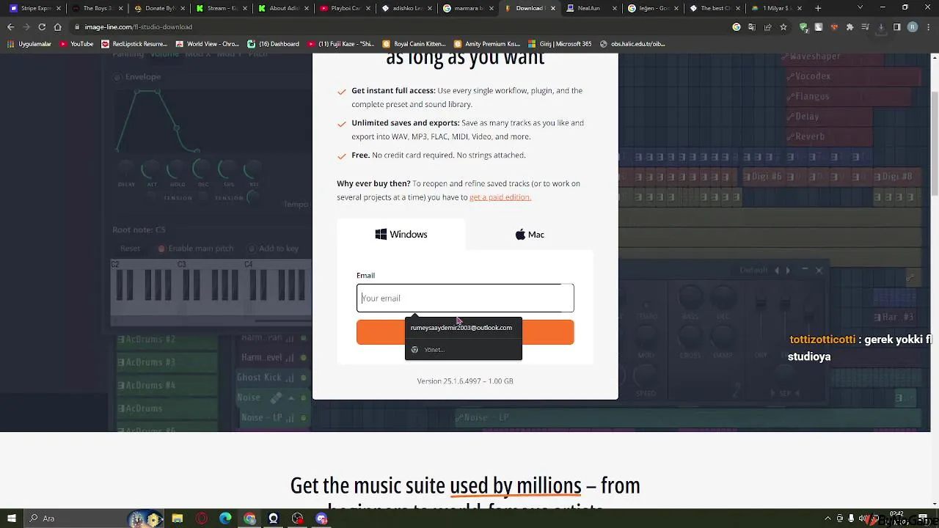
Task: Click the orange download submit button
Action: (465, 332)
